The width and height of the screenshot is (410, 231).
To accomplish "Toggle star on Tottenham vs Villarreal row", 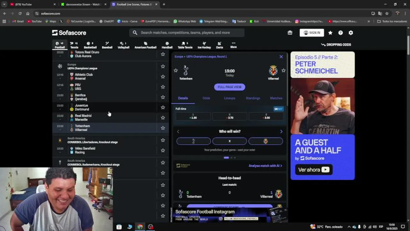I will coord(163,128).
